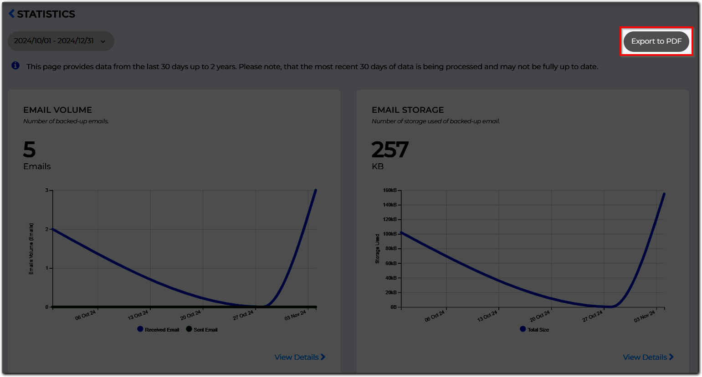Open View Details for EMAIL STORAGE
This screenshot has height=377, width=702.
(648, 357)
